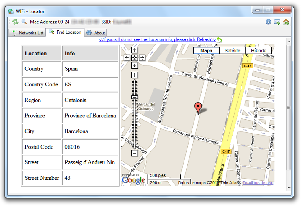Click the 'Location' table header

42,53
